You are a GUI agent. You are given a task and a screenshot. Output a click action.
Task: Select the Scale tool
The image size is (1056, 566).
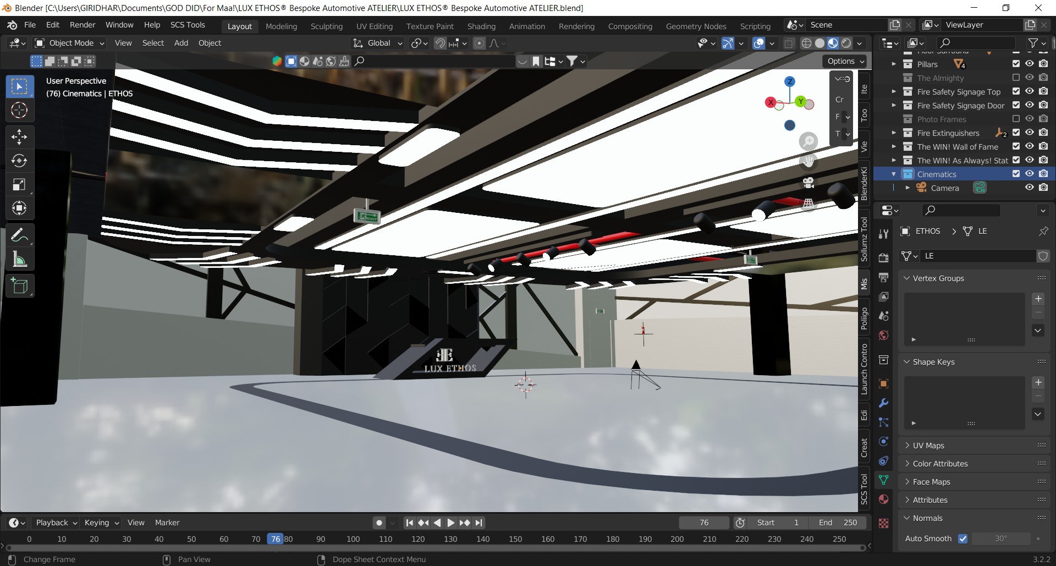pos(19,184)
